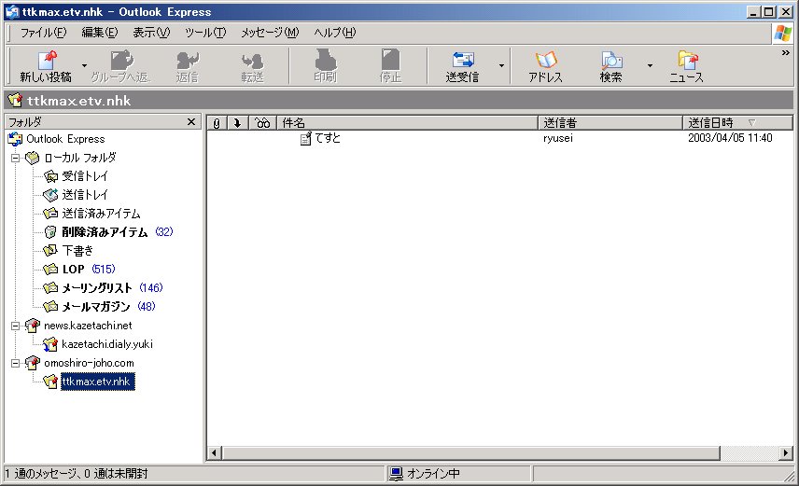This screenshot has width=799, height=486.
Task: Sort by attachment paperclip column header
Action: point(217,123)
